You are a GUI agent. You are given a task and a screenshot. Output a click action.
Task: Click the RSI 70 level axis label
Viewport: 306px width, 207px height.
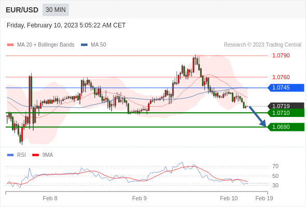[275, 166]
